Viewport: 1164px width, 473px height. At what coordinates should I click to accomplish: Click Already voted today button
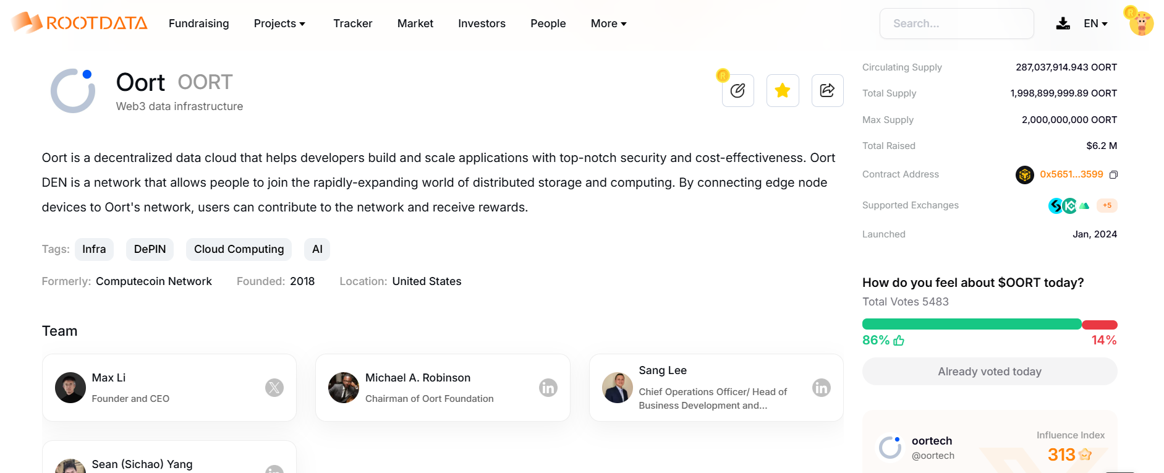pyautogui.click(x=990, y=372)
